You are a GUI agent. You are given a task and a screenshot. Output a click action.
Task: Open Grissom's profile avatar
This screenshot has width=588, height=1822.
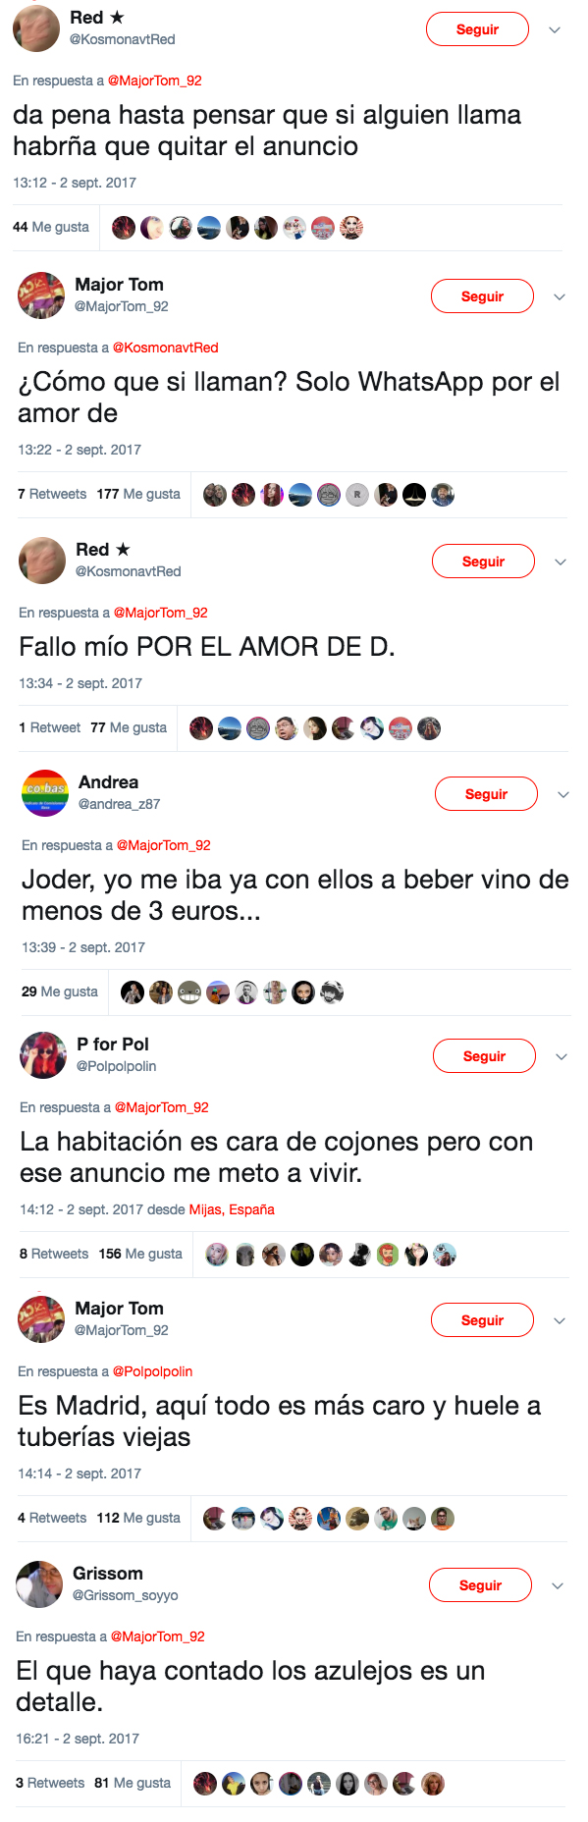click(x=39, y=1584)
